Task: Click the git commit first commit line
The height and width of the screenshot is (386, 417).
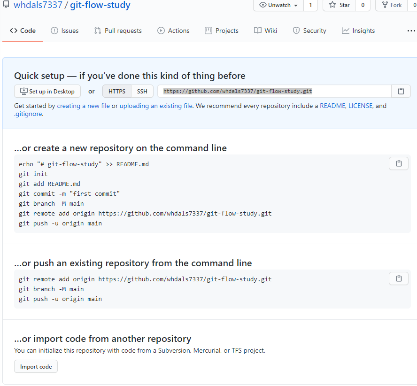Action: coord(69,193)
